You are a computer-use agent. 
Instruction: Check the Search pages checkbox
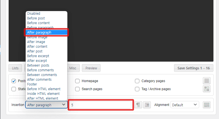[77, 89]
